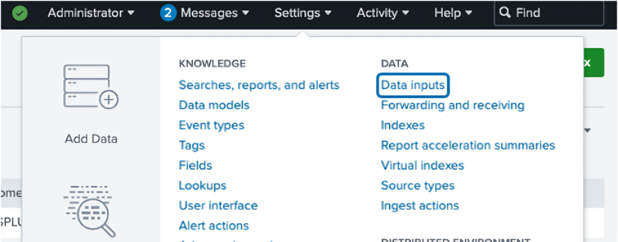Open the Indexes settings link
Screen dimensions: 618x242
pyautogui.click(x=403, y=125)
